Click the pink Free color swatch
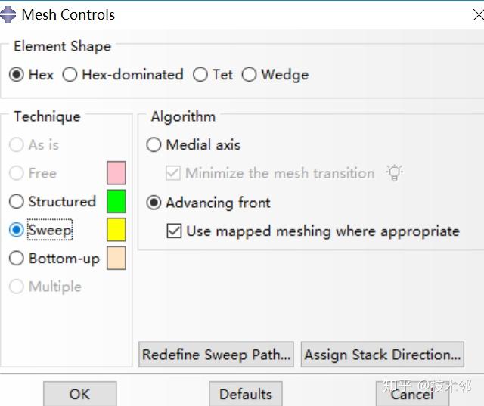Viewport: 484px width, 406px height. [x=116, y=173]
